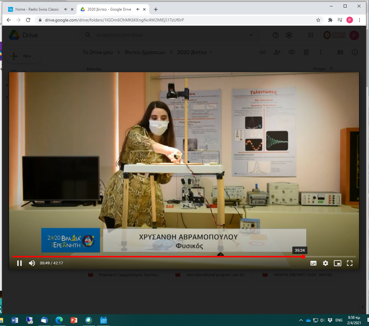Bookmark this page with the star
This screenshot has width=369, height=326.
pos(318,20)
